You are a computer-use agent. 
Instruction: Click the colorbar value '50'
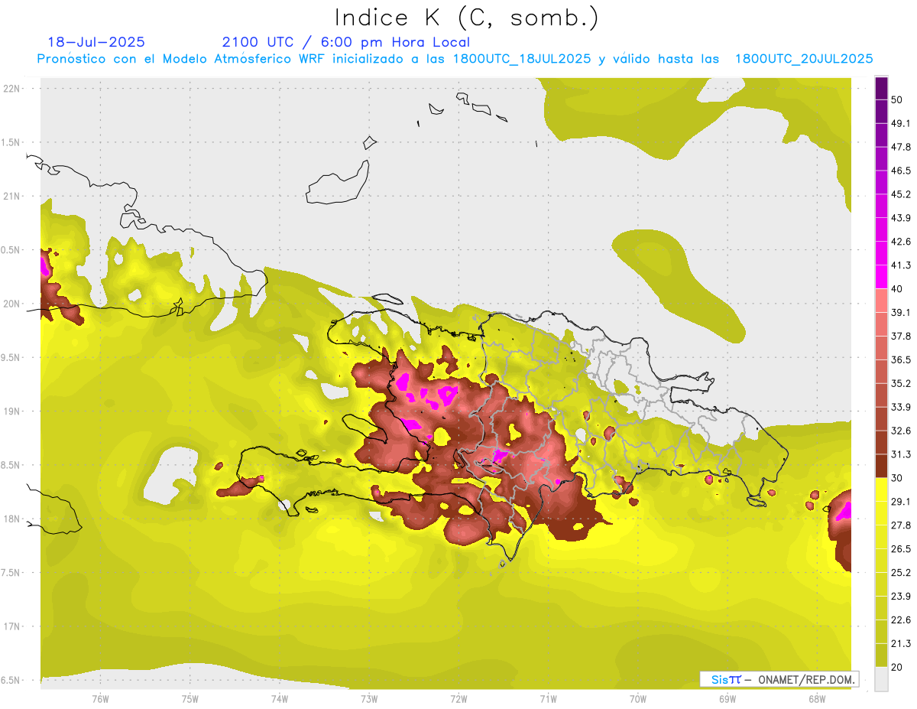coord(897,100)
